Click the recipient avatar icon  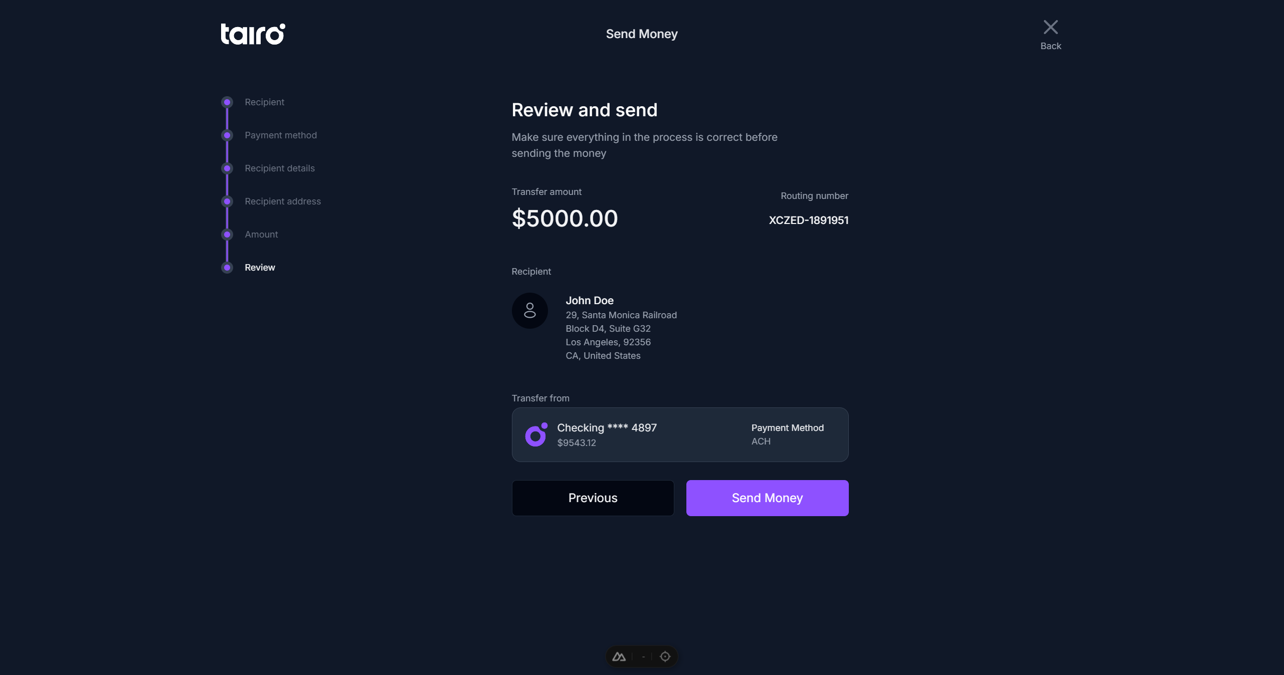529,311
